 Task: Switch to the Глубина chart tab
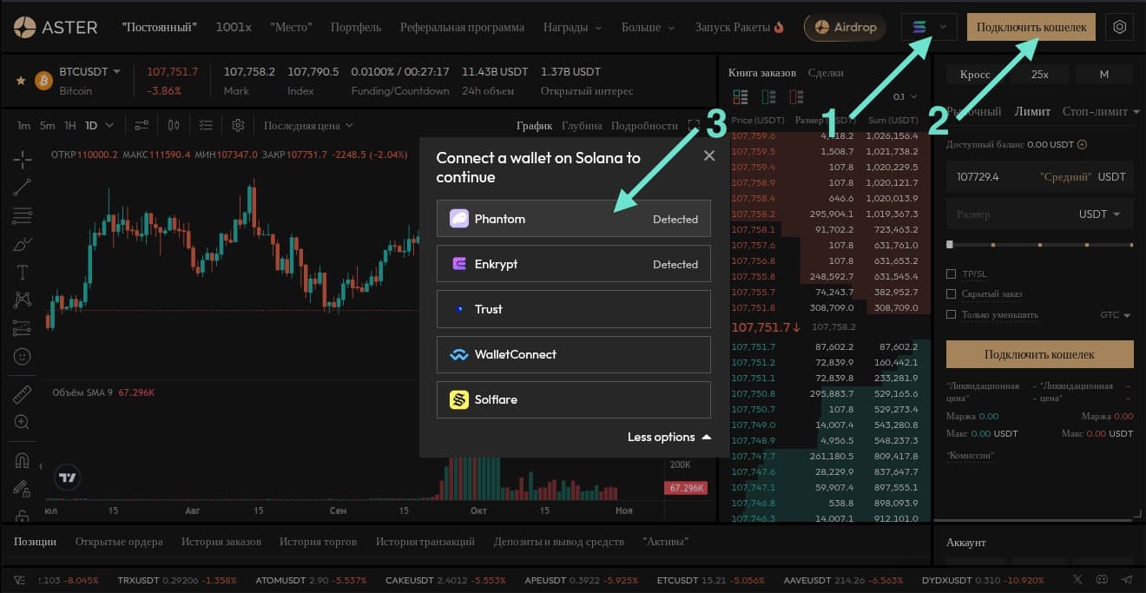[x=582, y=125]
